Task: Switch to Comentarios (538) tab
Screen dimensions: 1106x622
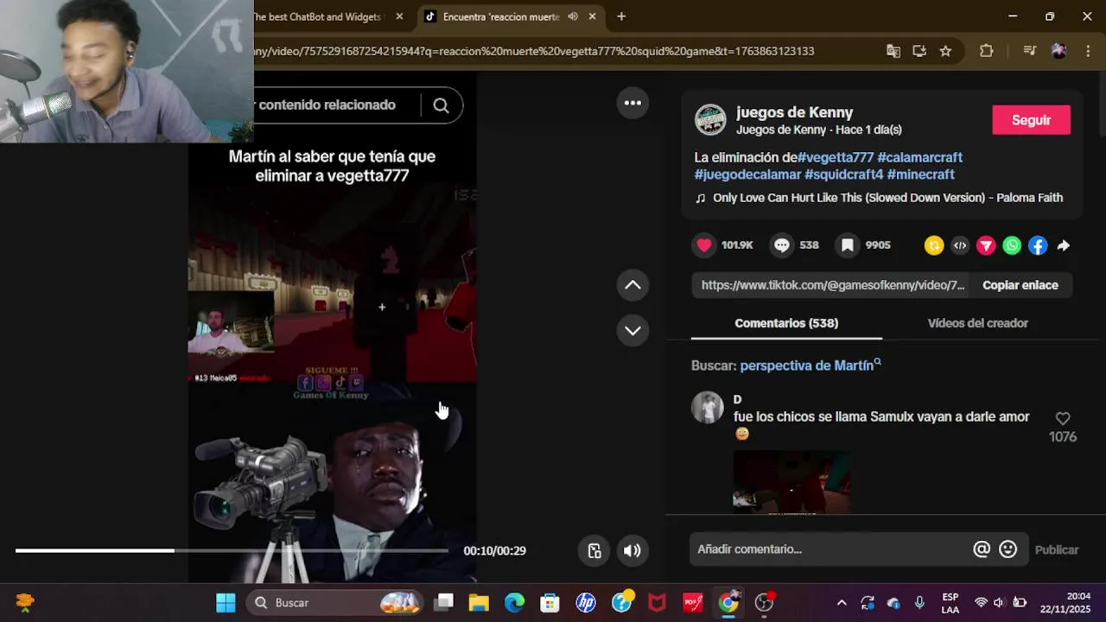Action: (786, 323)
